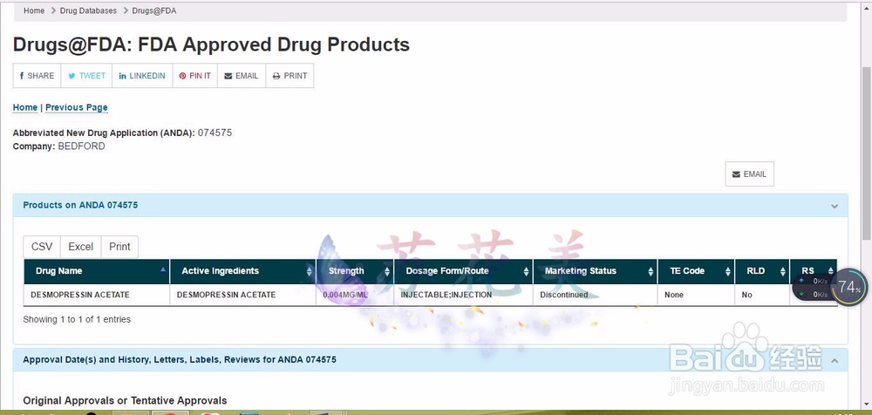Click the PIN IT button
The height and width of the screenshot is (415, 872).
pos(195,76)
